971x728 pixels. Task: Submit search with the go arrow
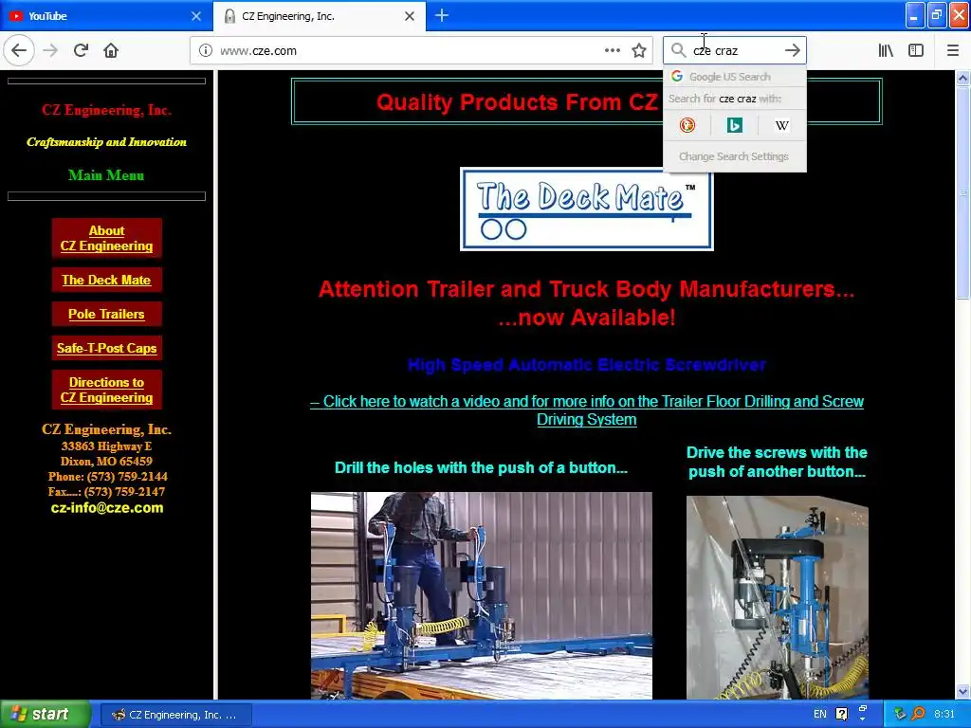click(793, 51)
